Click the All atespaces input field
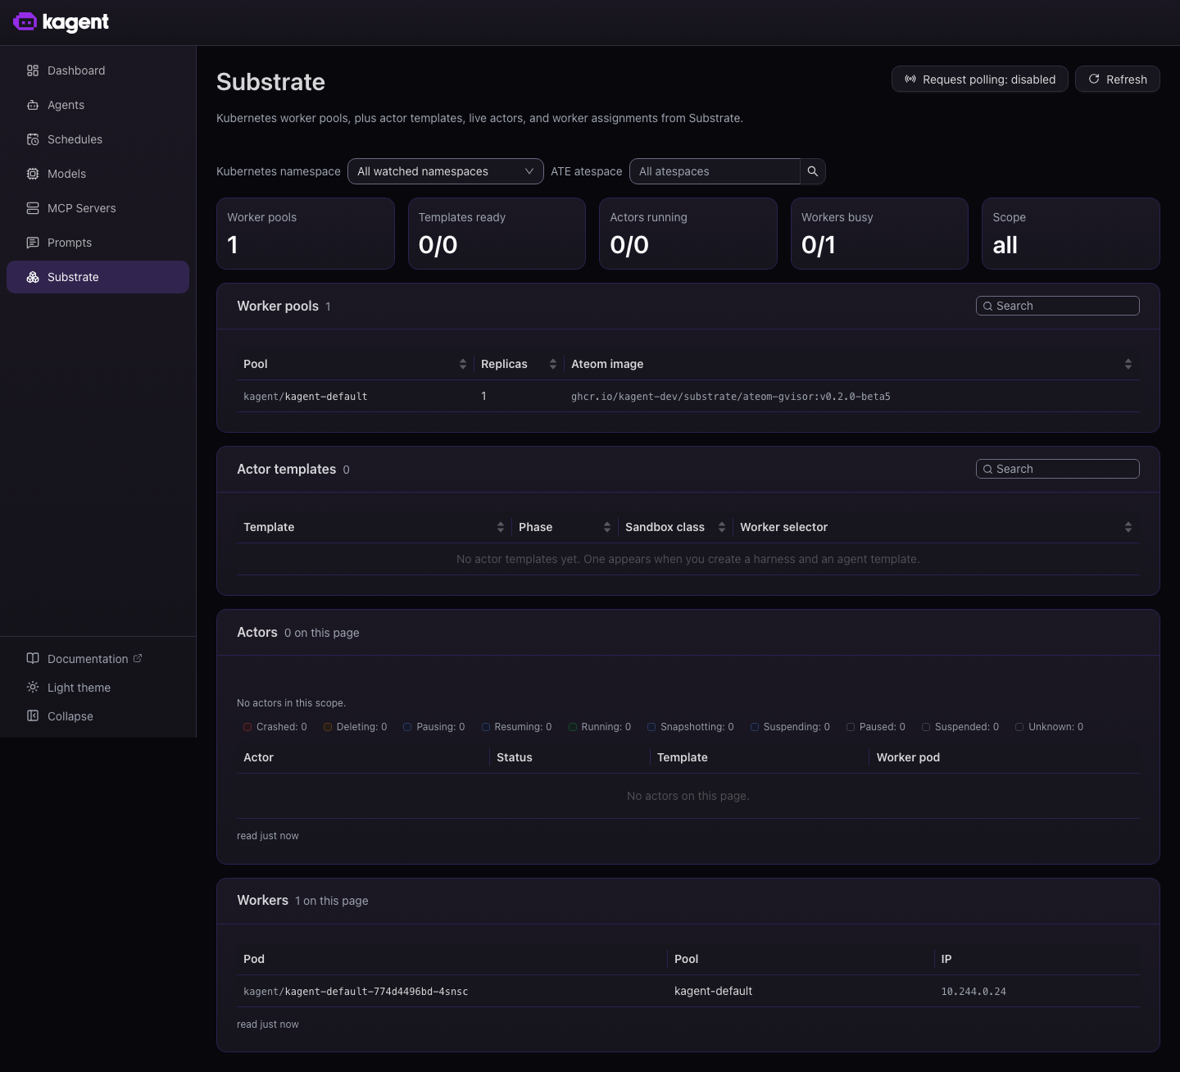The width and height of the screenshot is (1180, 1072). click(x=715, y=171)
